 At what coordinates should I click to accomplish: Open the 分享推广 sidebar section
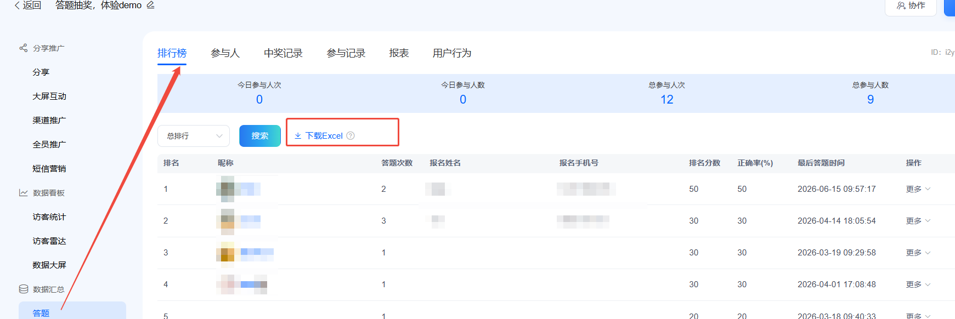(42, 48)
